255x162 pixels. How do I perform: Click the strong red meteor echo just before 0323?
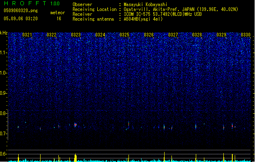coord(75,125)
